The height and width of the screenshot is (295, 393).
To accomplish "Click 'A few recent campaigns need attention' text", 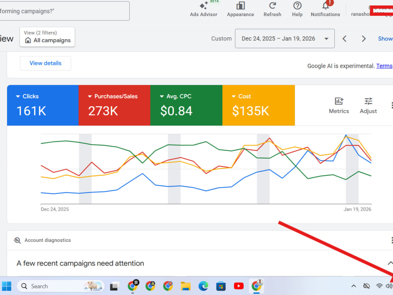I will click(x=80, y=264).
